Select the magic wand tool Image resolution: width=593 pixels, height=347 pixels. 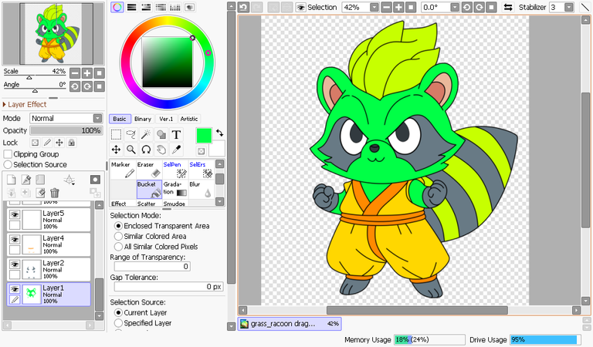[x=146, y=135]
